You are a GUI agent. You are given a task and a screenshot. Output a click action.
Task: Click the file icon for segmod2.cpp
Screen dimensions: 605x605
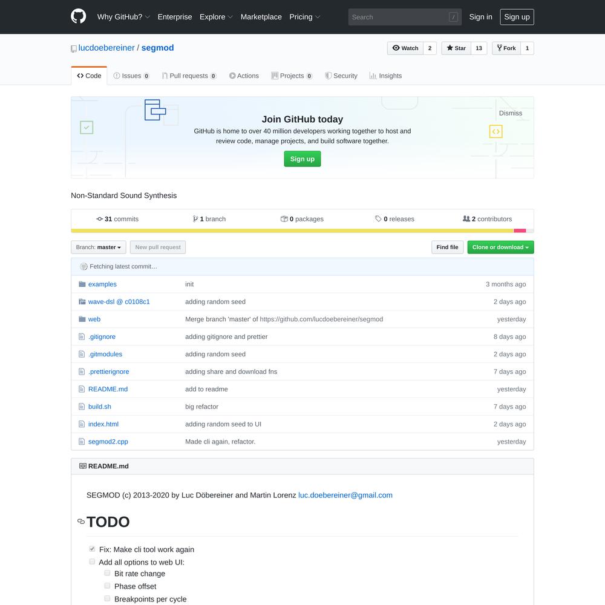click(x=82, y=442)
